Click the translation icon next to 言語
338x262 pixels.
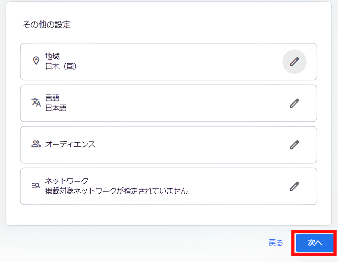[36, 103]
